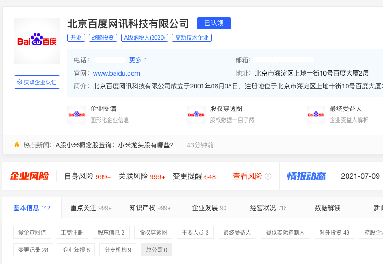Open the 企业图谱 Baidu icon

coord(77,114)
